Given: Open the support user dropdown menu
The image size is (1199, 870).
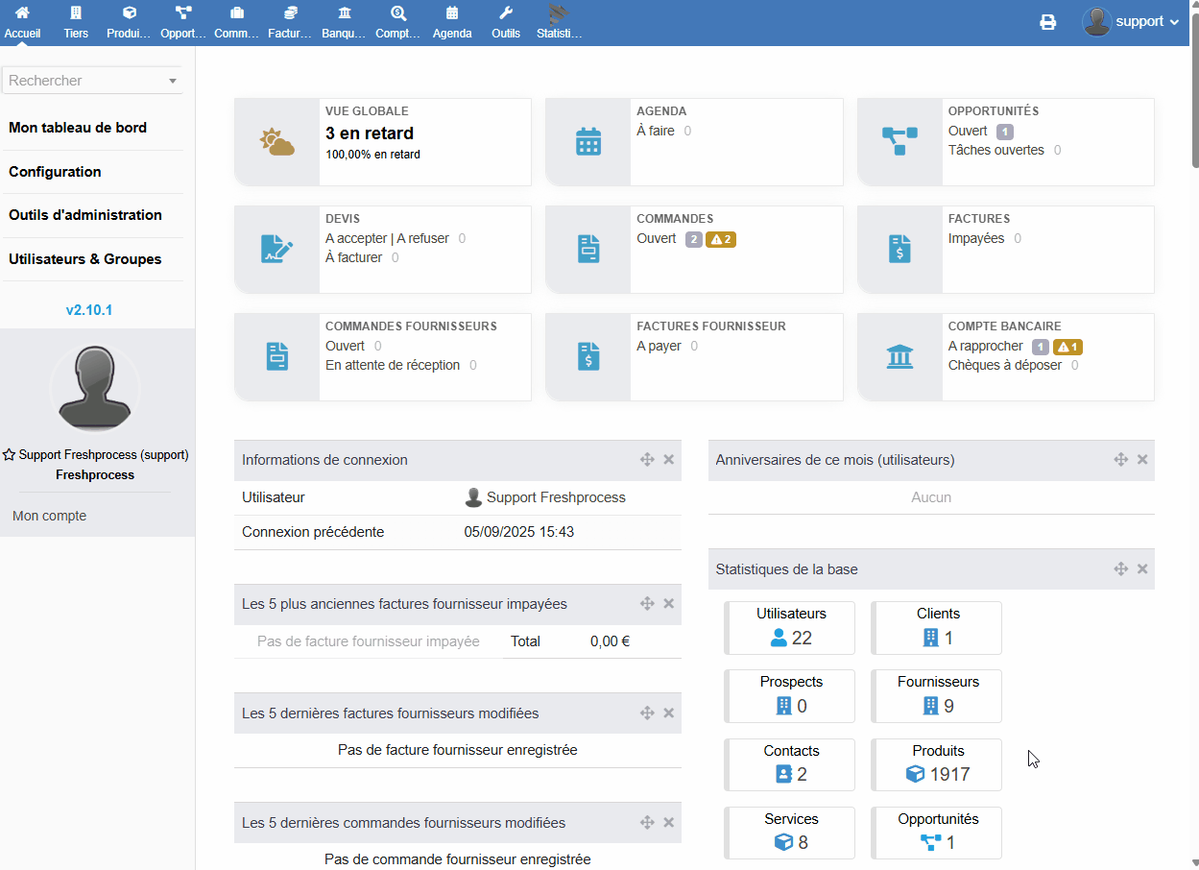Looking at the screenshot, I should 1133,22.
